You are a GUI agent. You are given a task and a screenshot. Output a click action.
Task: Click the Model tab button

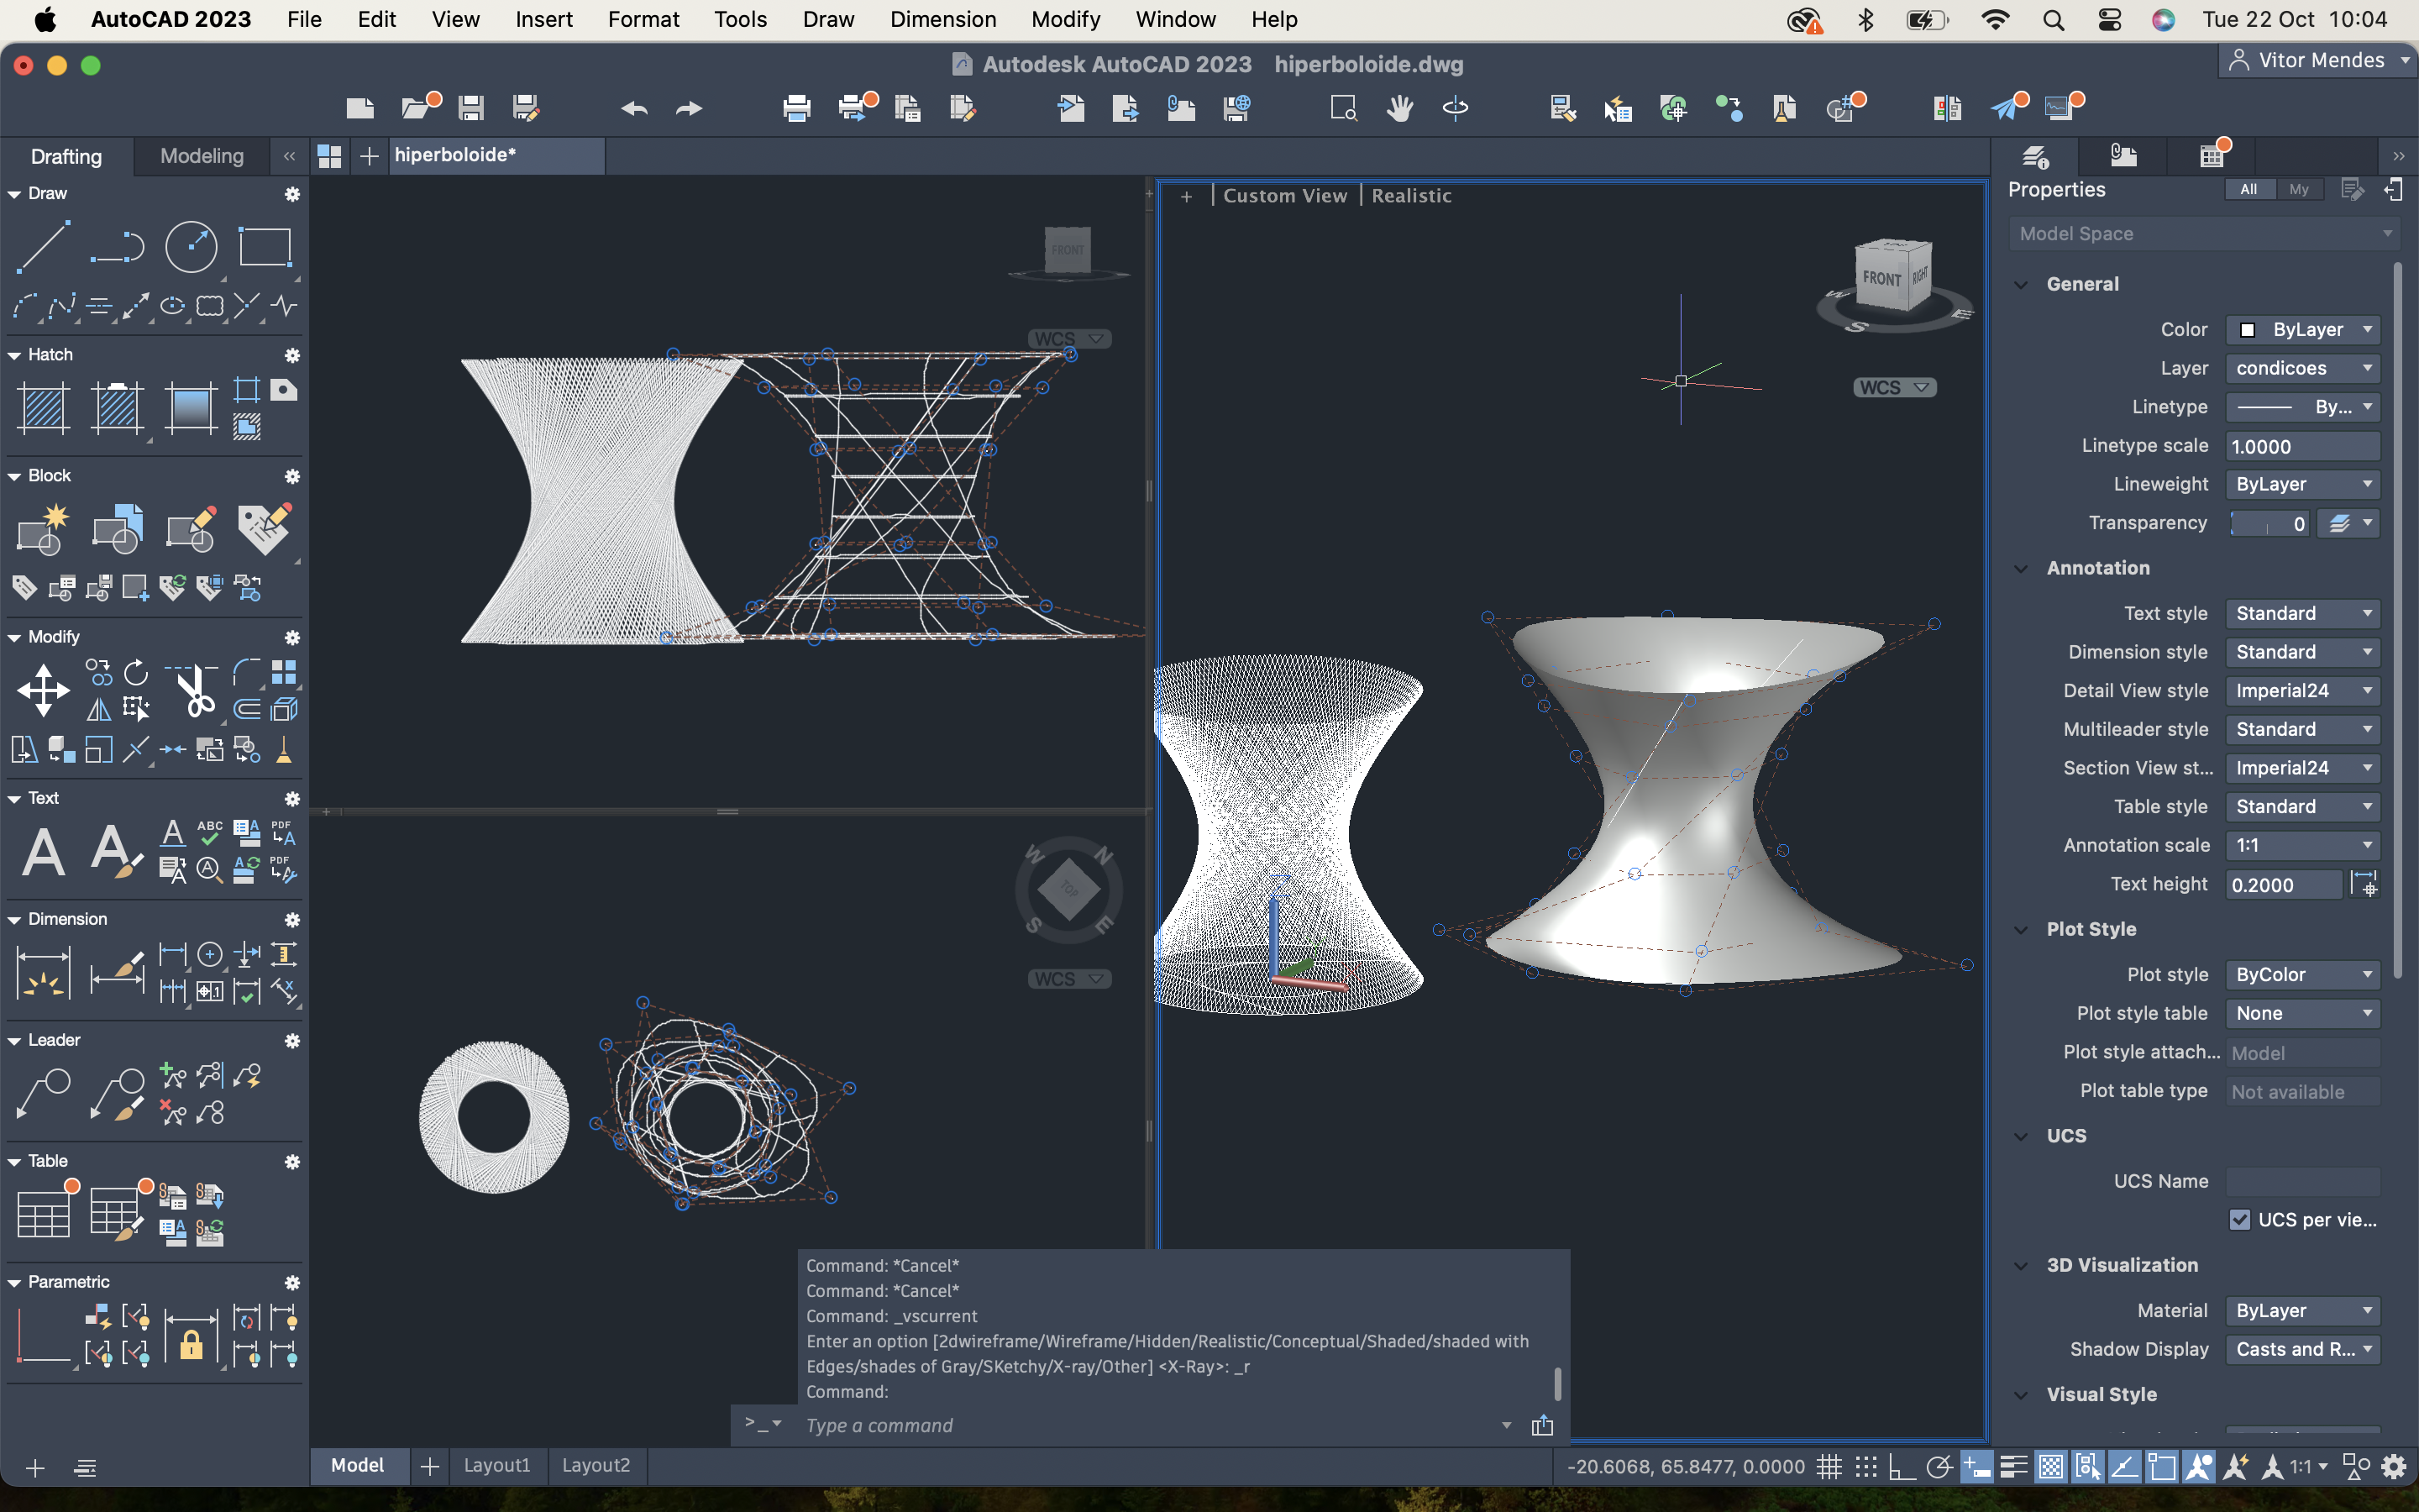(358, 1465)
